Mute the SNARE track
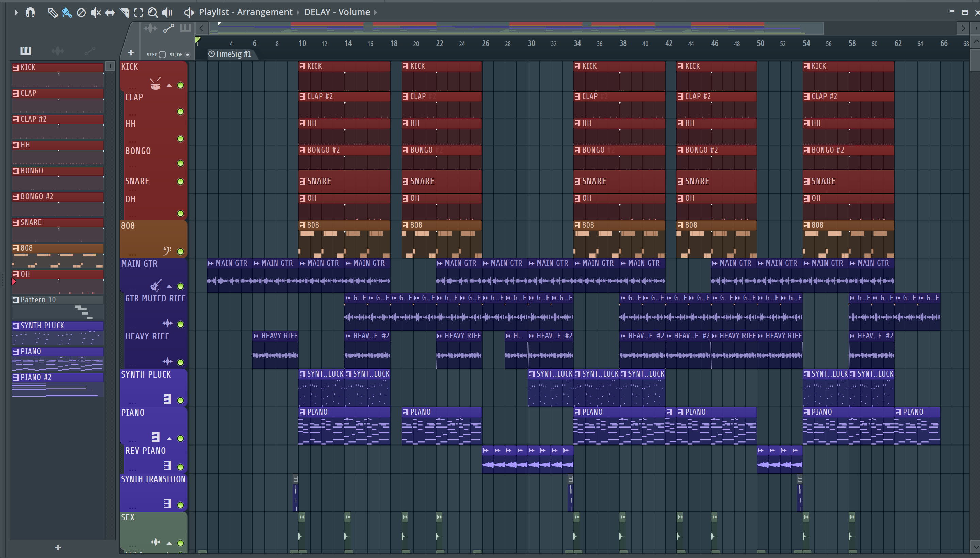980x558 pixels. pyautogui.click(x=180, y=181)
